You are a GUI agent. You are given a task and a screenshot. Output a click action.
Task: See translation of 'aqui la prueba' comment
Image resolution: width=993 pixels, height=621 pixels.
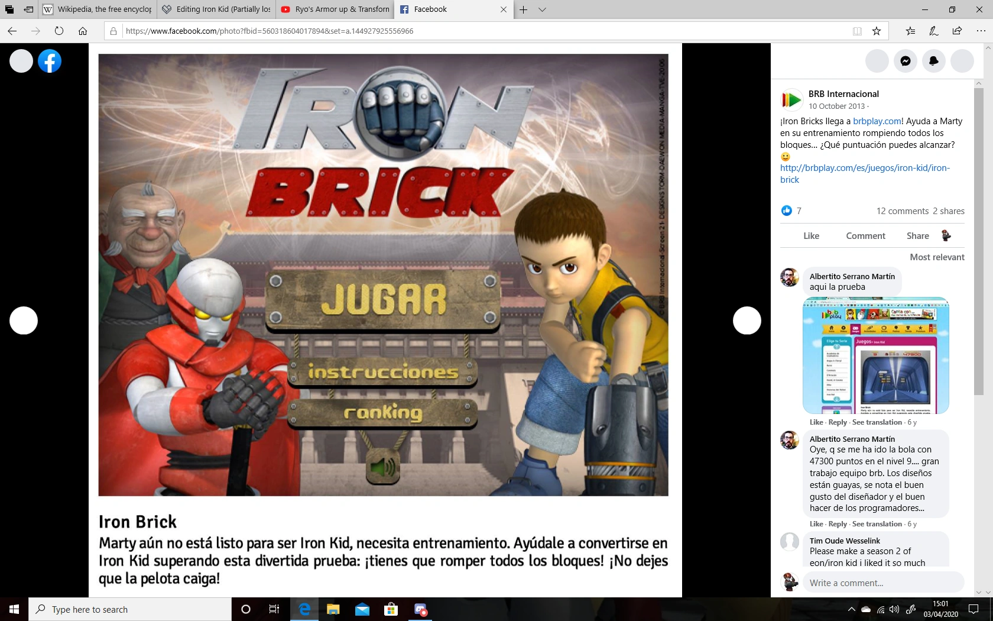(877, 422)
